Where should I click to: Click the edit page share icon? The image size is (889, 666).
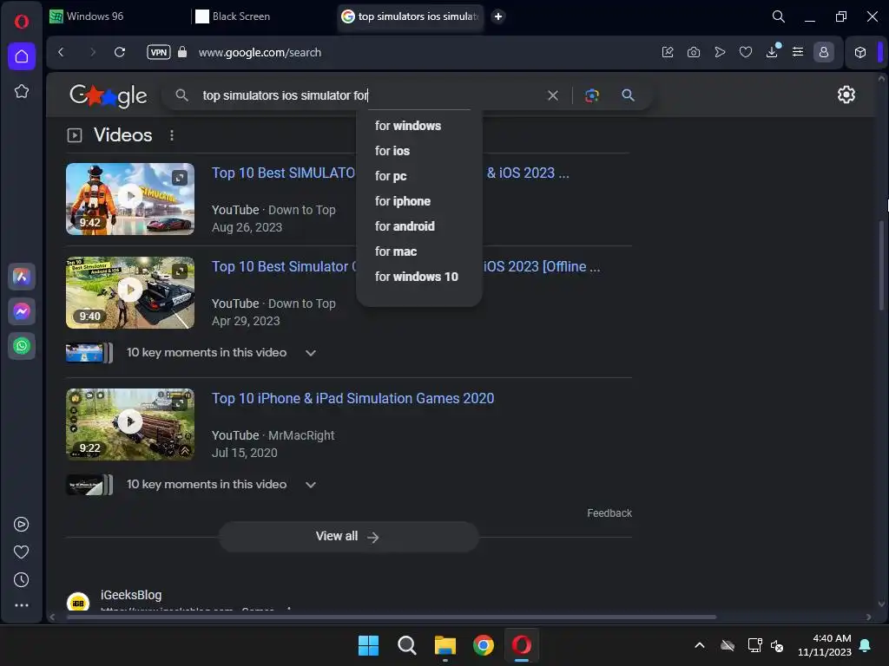[668, 52]
